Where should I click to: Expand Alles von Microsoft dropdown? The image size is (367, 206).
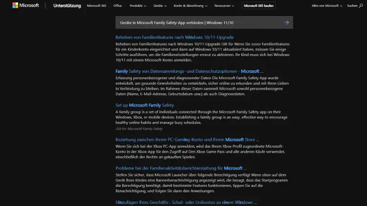pos(327,5)
